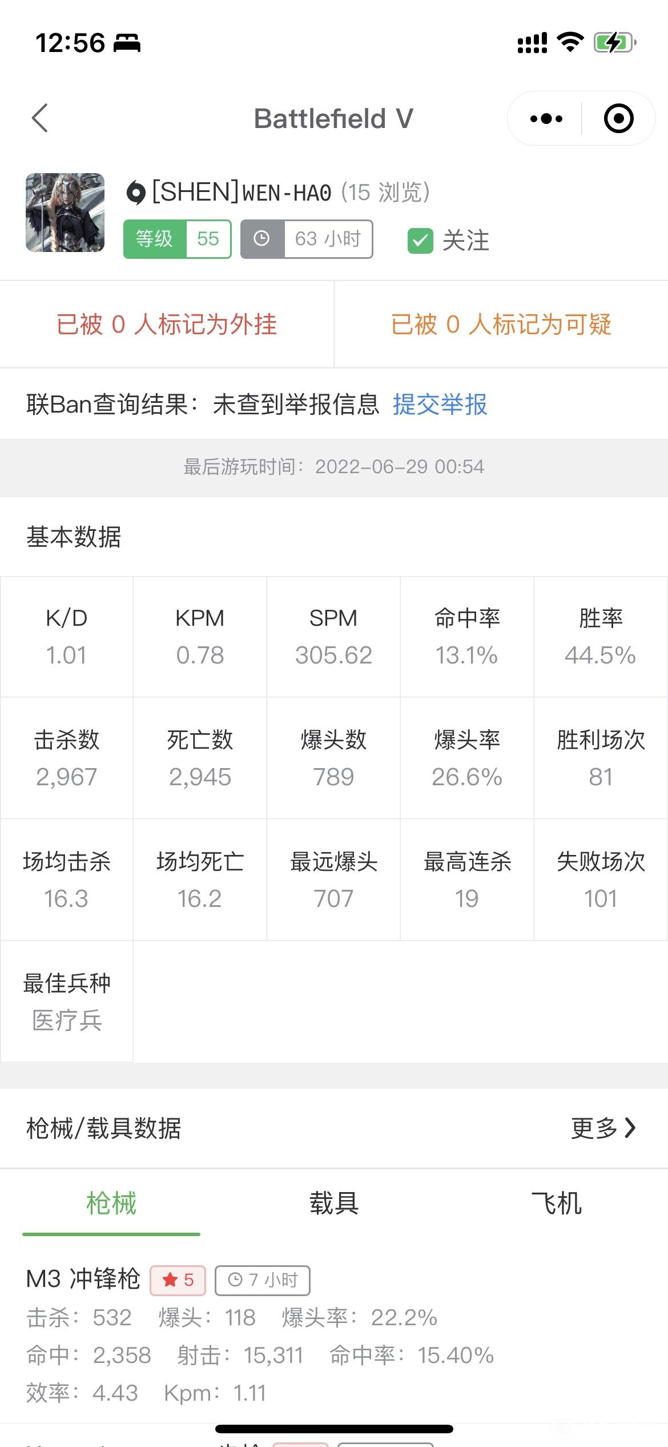Tap the circular close target icon
668x1447 pixels.
point(618,119)
